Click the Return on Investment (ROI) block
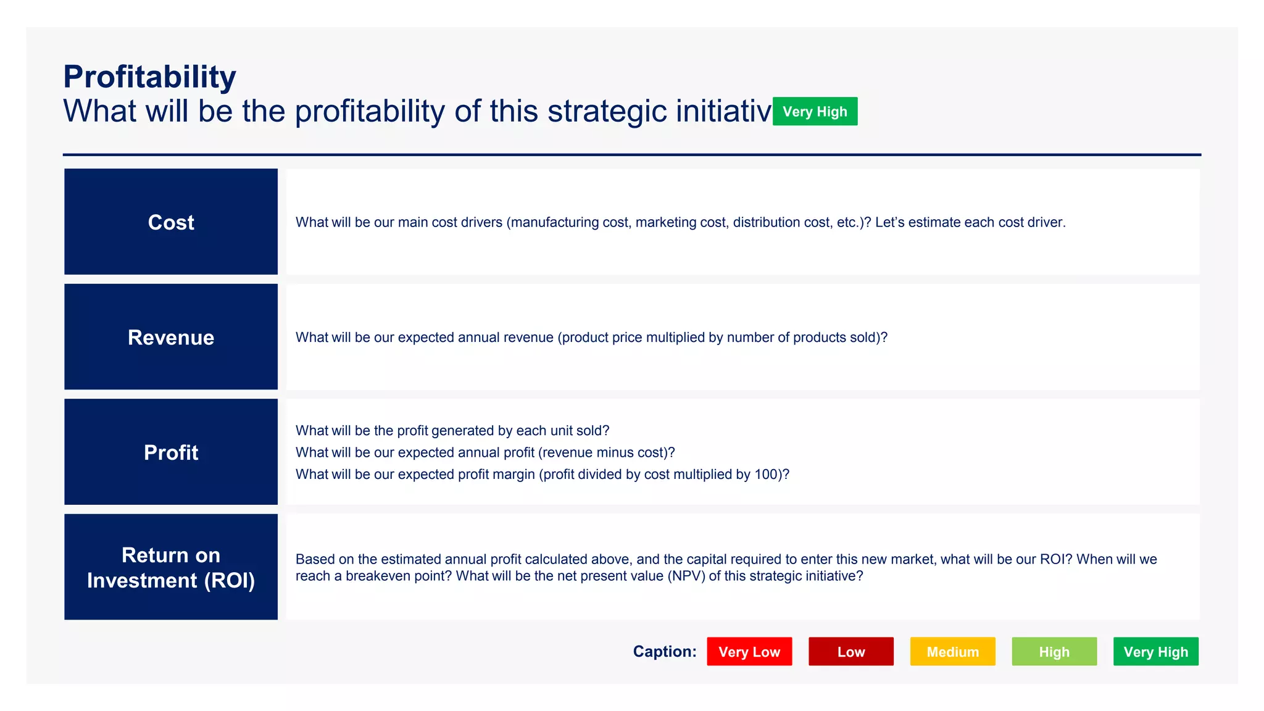The image size is (1264, 711). point(171,567)
